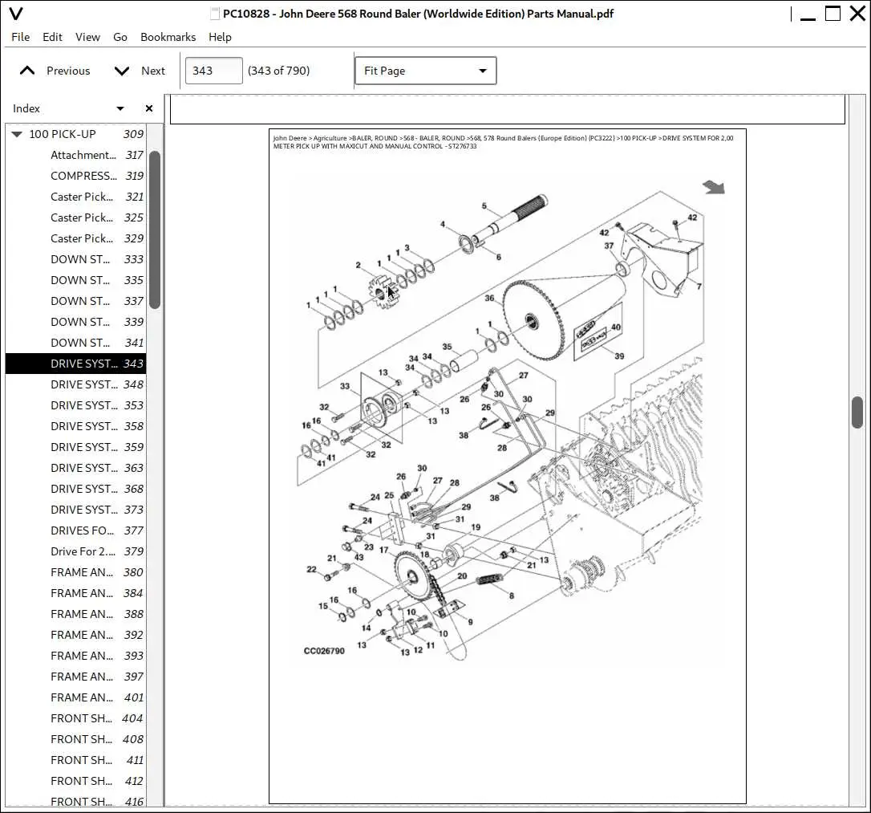Go to DOWN ST... entry page 337
871x813 pixels.
coord(75,301)
